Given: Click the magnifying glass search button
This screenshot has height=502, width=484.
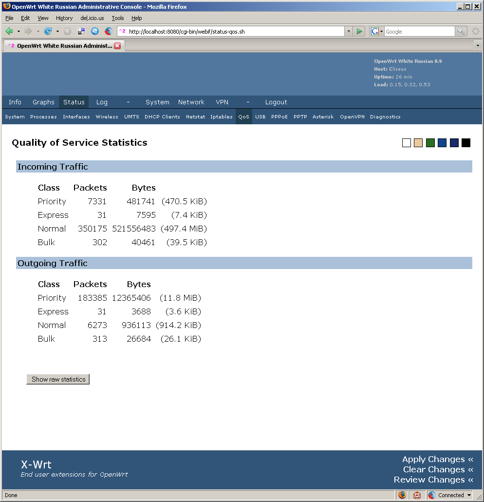Looking at the screenshot, I should [x=461, y=31].
